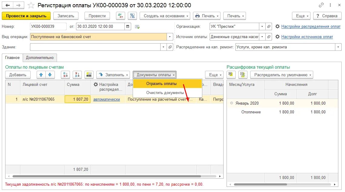This screenshot has height=192, width=345.
Task: Go forward with the right arrow icon
Action: point(18,5)
